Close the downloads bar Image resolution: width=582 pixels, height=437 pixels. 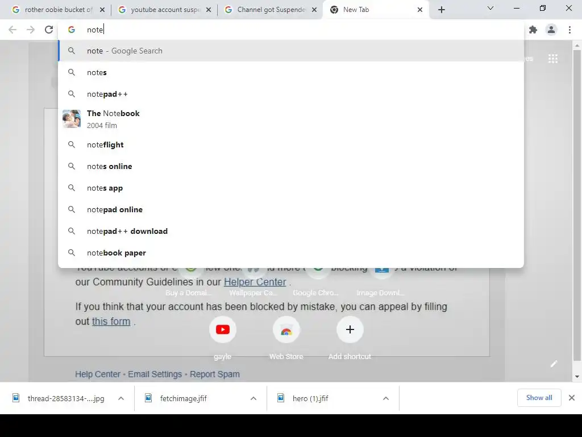coord(572,398)
